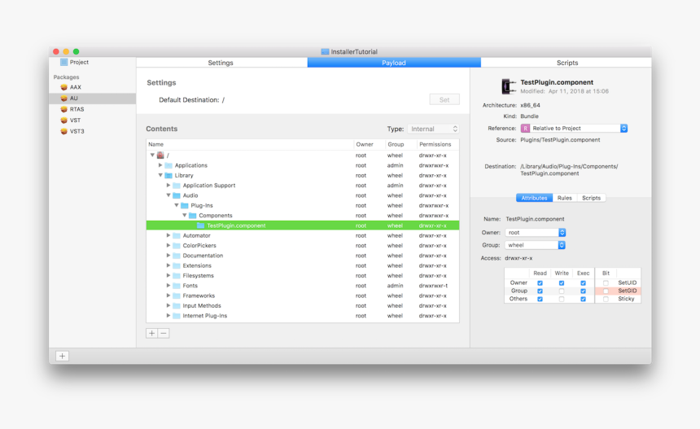This screenshot has height=429, width=700.
Task: Open the Type Internal dropdown
Action: [433, 129]
